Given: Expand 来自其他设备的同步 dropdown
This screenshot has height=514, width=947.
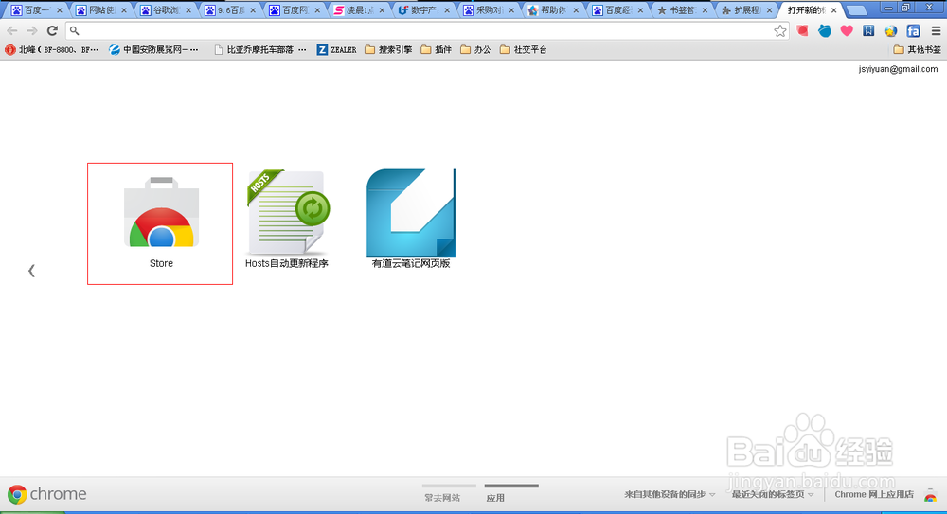Looking at the screenshot, I should pyautogui.click(x=670, y=494).
